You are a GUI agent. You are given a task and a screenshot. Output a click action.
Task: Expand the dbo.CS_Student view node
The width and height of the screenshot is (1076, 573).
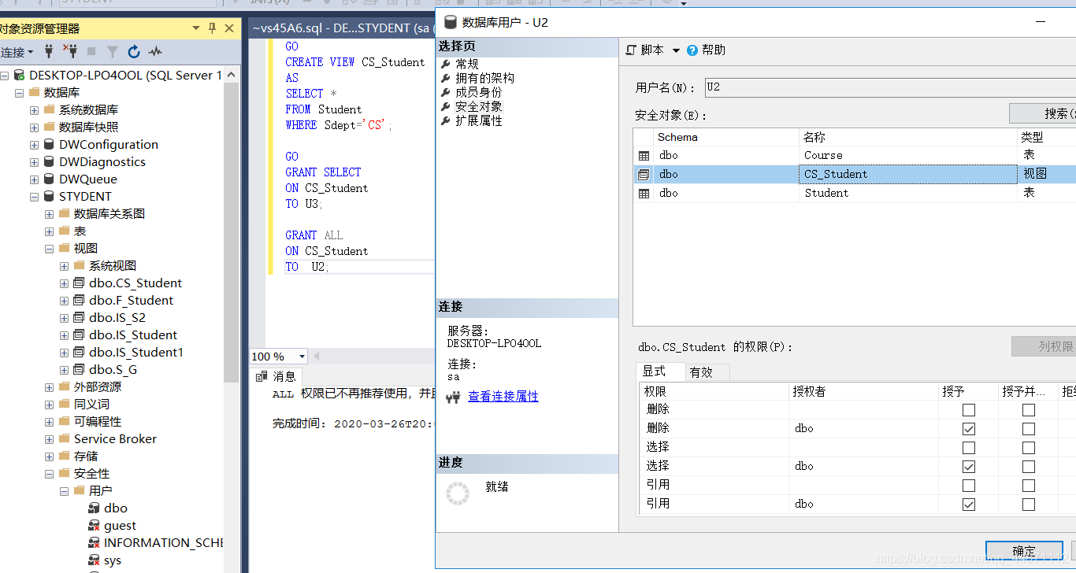(x=64, y=283)
